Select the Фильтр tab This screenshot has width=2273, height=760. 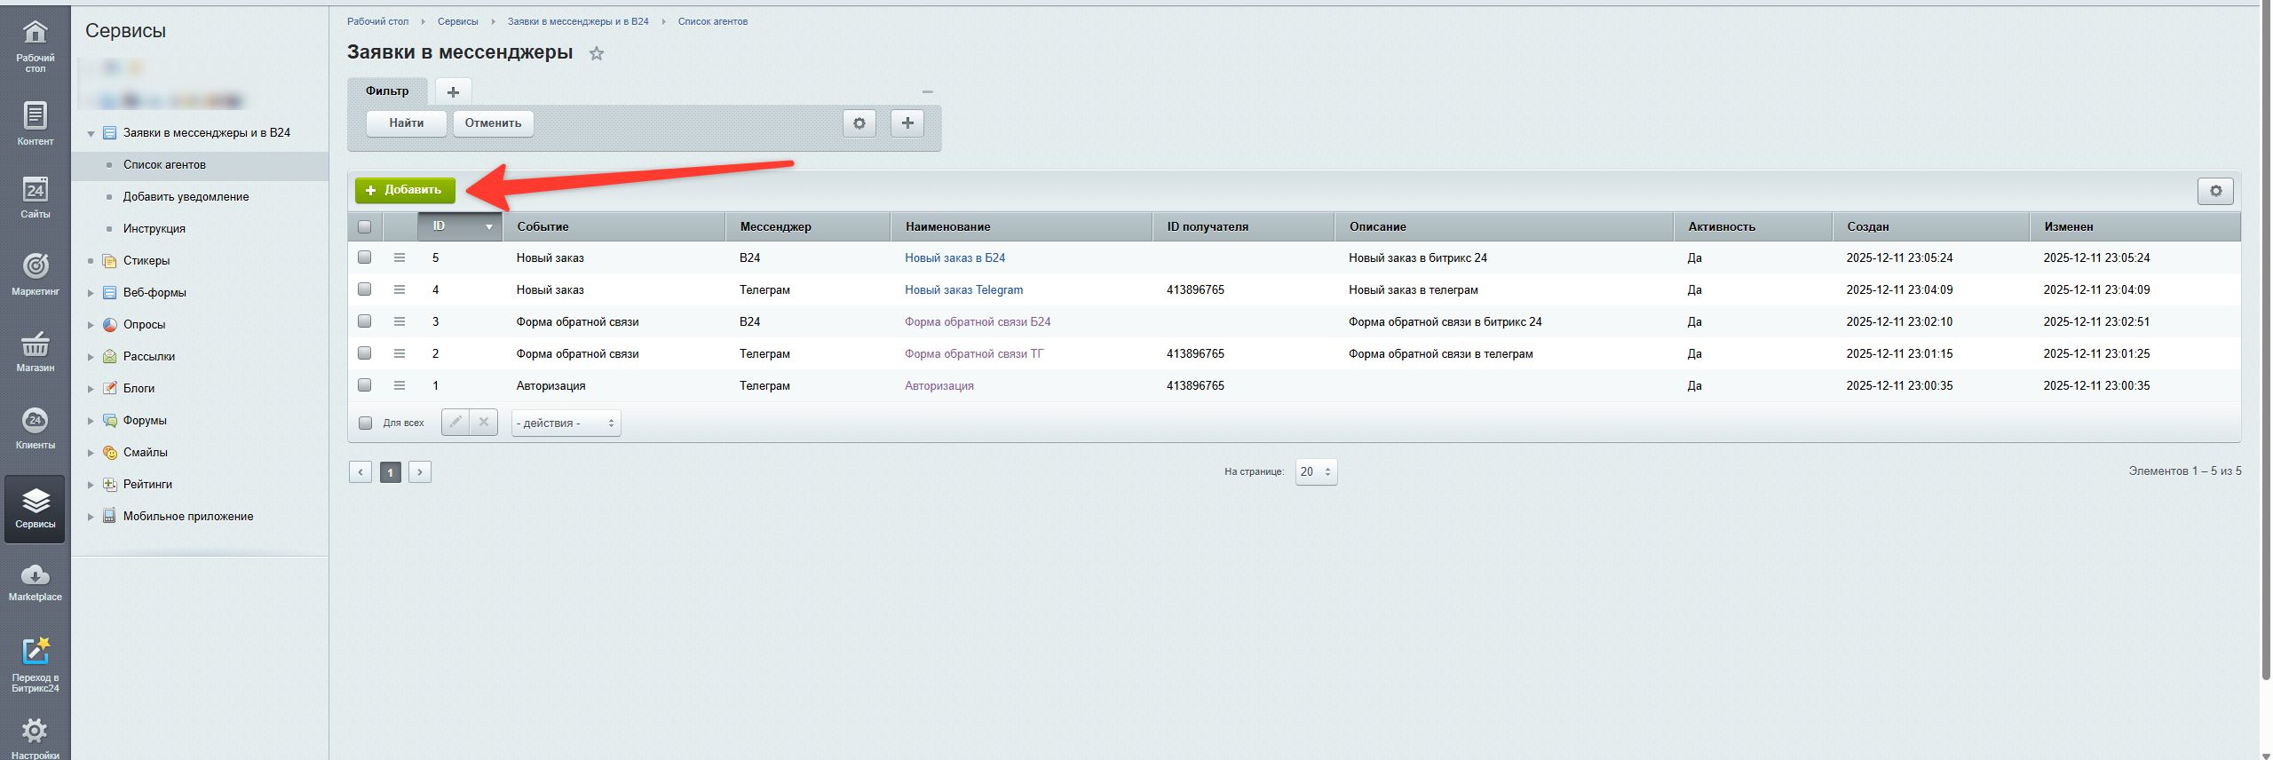(x=387, y=91)
